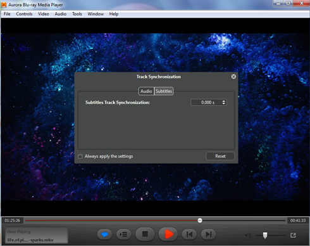Click the life.of.pi....-sparks.mkv file name
Screen dimensions: 310x246
coord(30,240)
